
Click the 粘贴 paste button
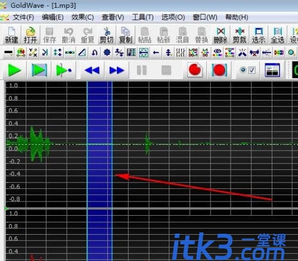[144, 35]
